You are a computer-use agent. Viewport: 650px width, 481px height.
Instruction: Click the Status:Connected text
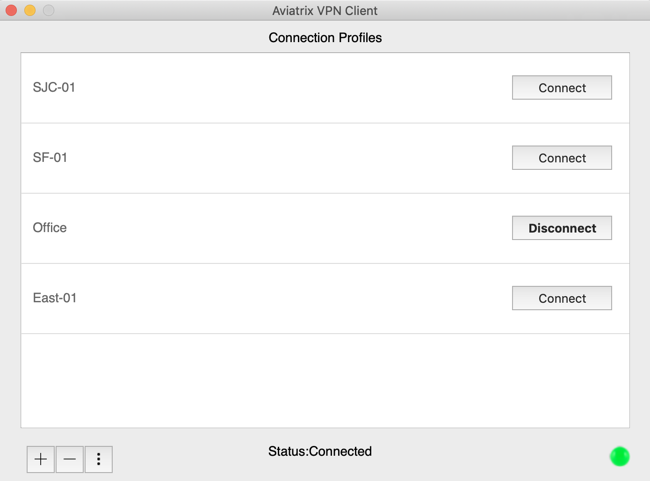320,452
